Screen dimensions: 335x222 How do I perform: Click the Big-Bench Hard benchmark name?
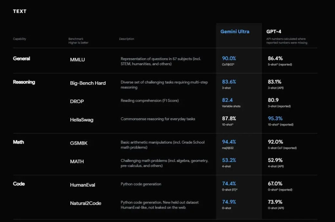click(88, 83)
